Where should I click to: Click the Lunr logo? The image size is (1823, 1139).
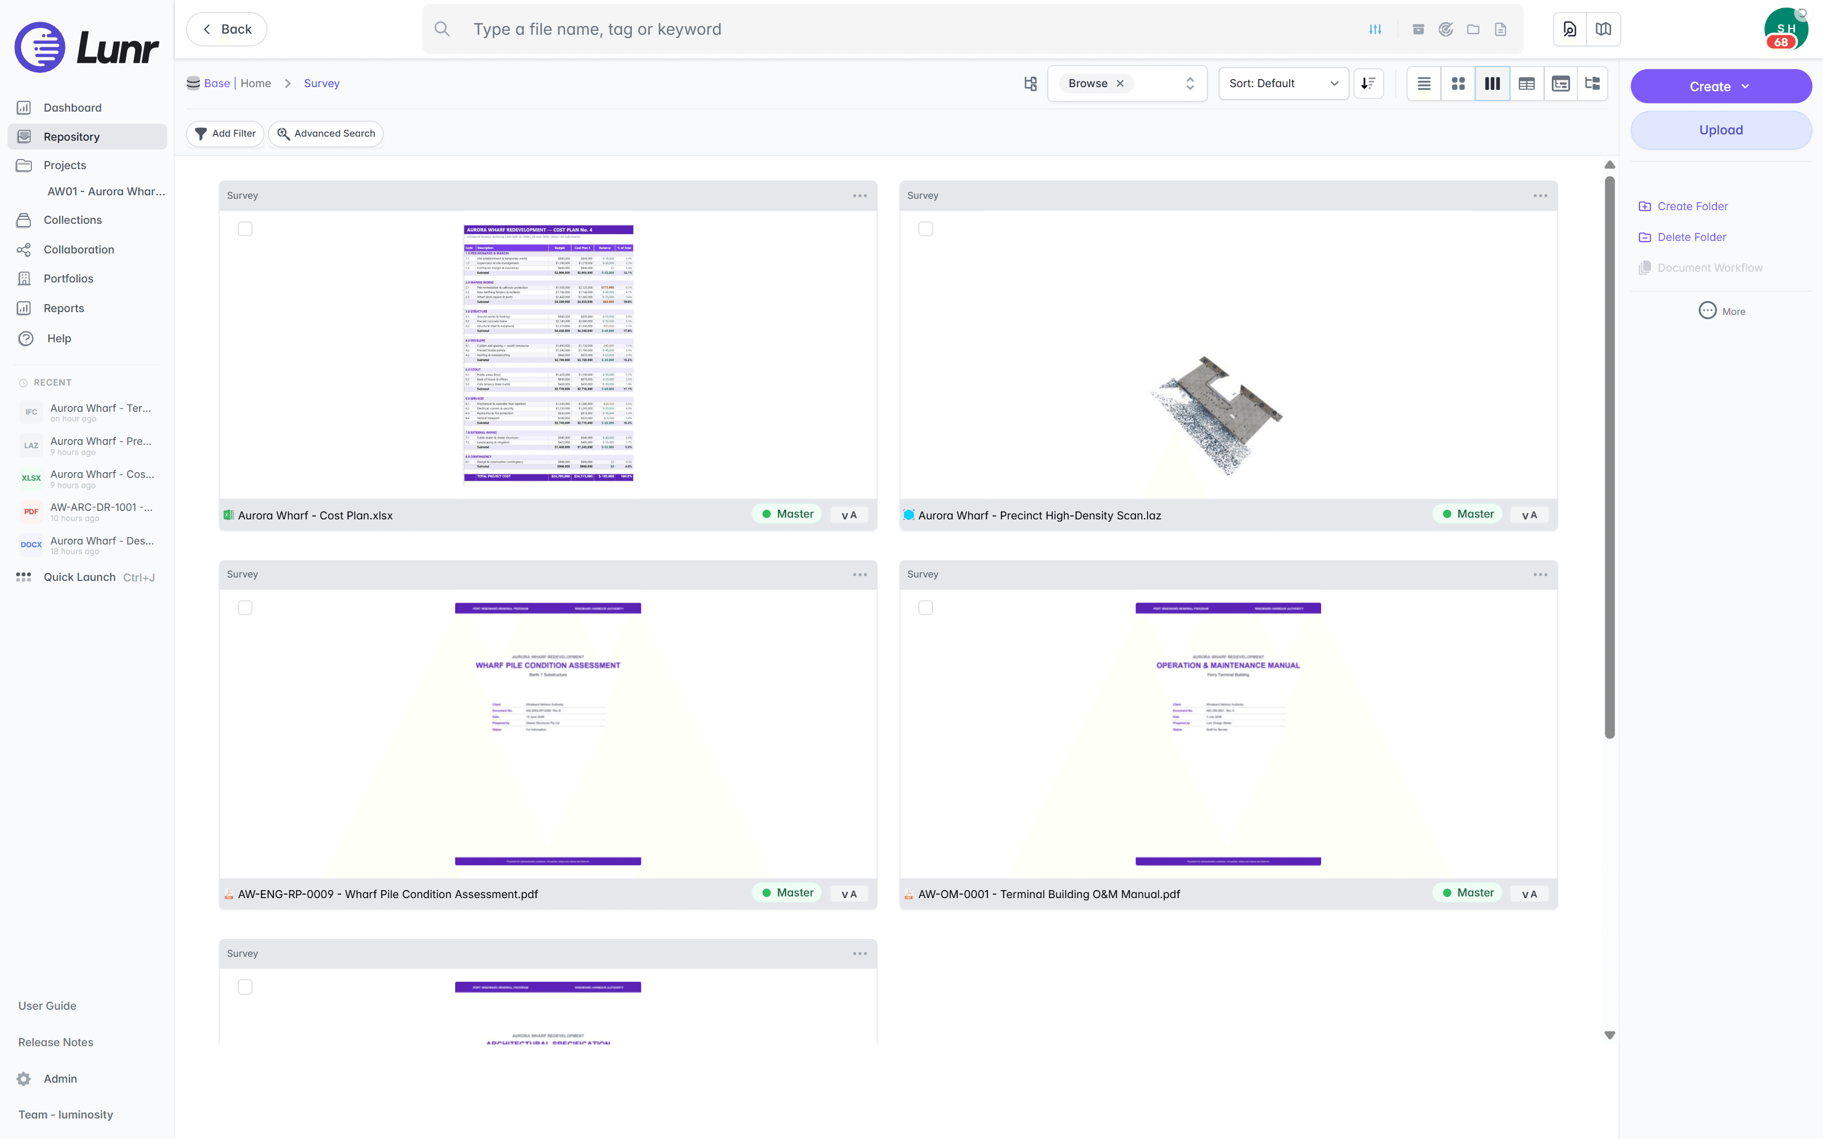click(86, 47)
